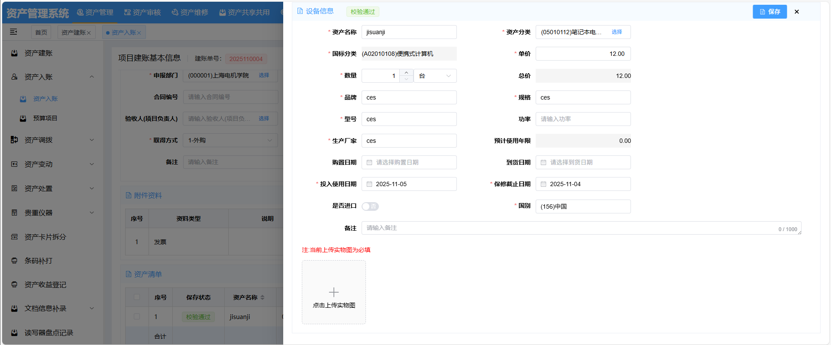Screen dimensions: 831x345
Task: Click the 资产卡片拆分 sidebar icon
Action: (x=14, y=237)
